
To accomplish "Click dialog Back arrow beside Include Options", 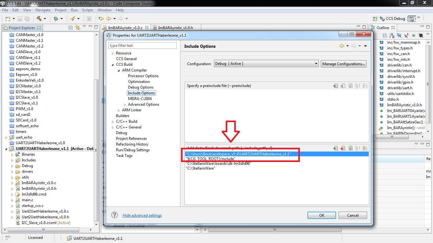I will click(342, 46).
